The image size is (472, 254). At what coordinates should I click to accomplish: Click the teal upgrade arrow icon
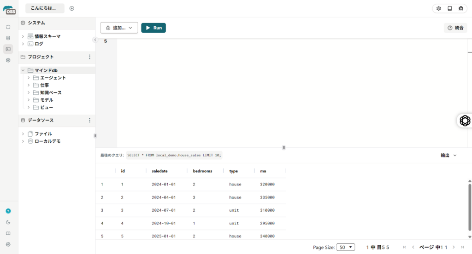[x=8, y=211]
